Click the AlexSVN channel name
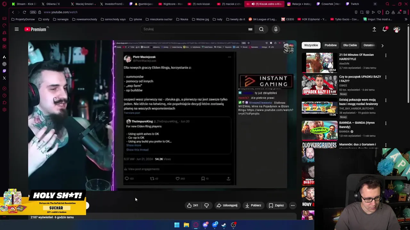Image resolution: width=410 pixels, height=230 pixels. (344, 64)
